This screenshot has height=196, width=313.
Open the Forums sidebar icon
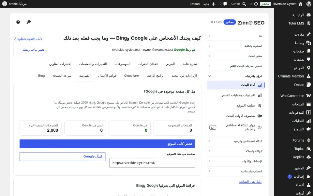tap(309, 140)
